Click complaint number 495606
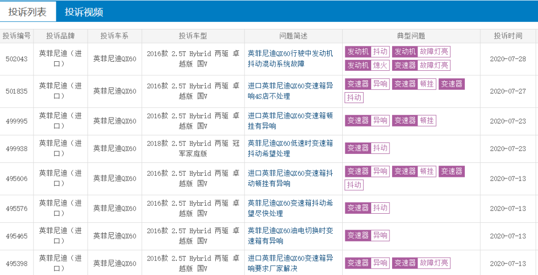The width and height of the screenshot is (538, 275). (16, 178)
